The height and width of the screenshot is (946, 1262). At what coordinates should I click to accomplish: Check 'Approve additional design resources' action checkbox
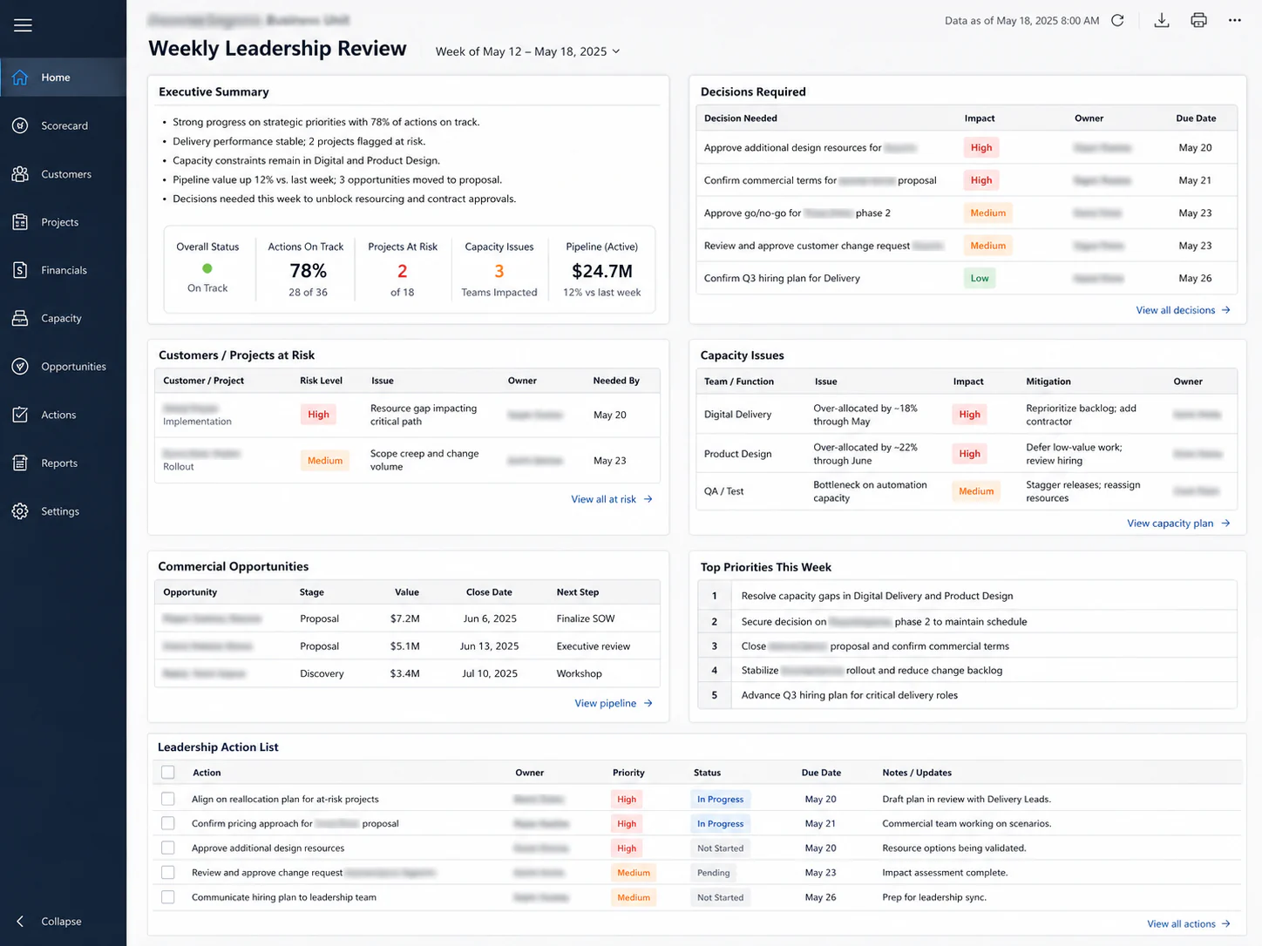(168, 848)
